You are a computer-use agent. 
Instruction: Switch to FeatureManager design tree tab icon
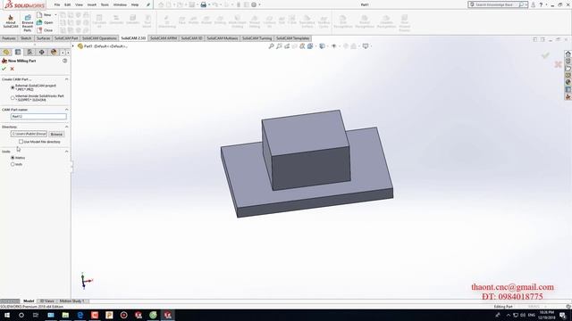click(6, 53)
